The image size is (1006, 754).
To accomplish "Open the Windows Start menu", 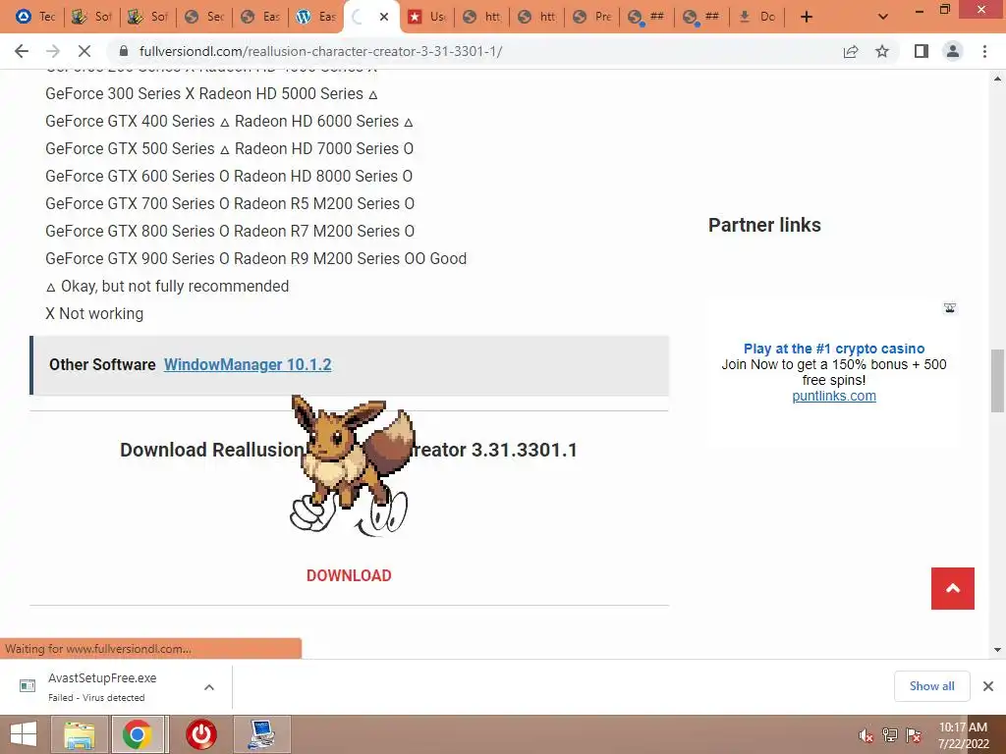I will click(x=24, y=734).
